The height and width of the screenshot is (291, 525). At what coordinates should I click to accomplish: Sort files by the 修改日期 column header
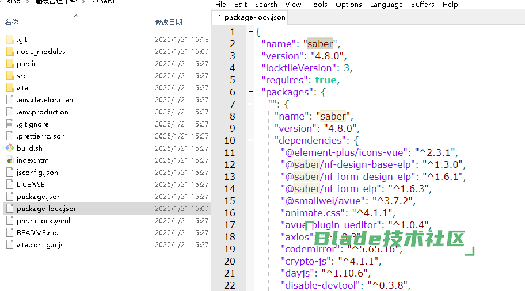[169, 22]
